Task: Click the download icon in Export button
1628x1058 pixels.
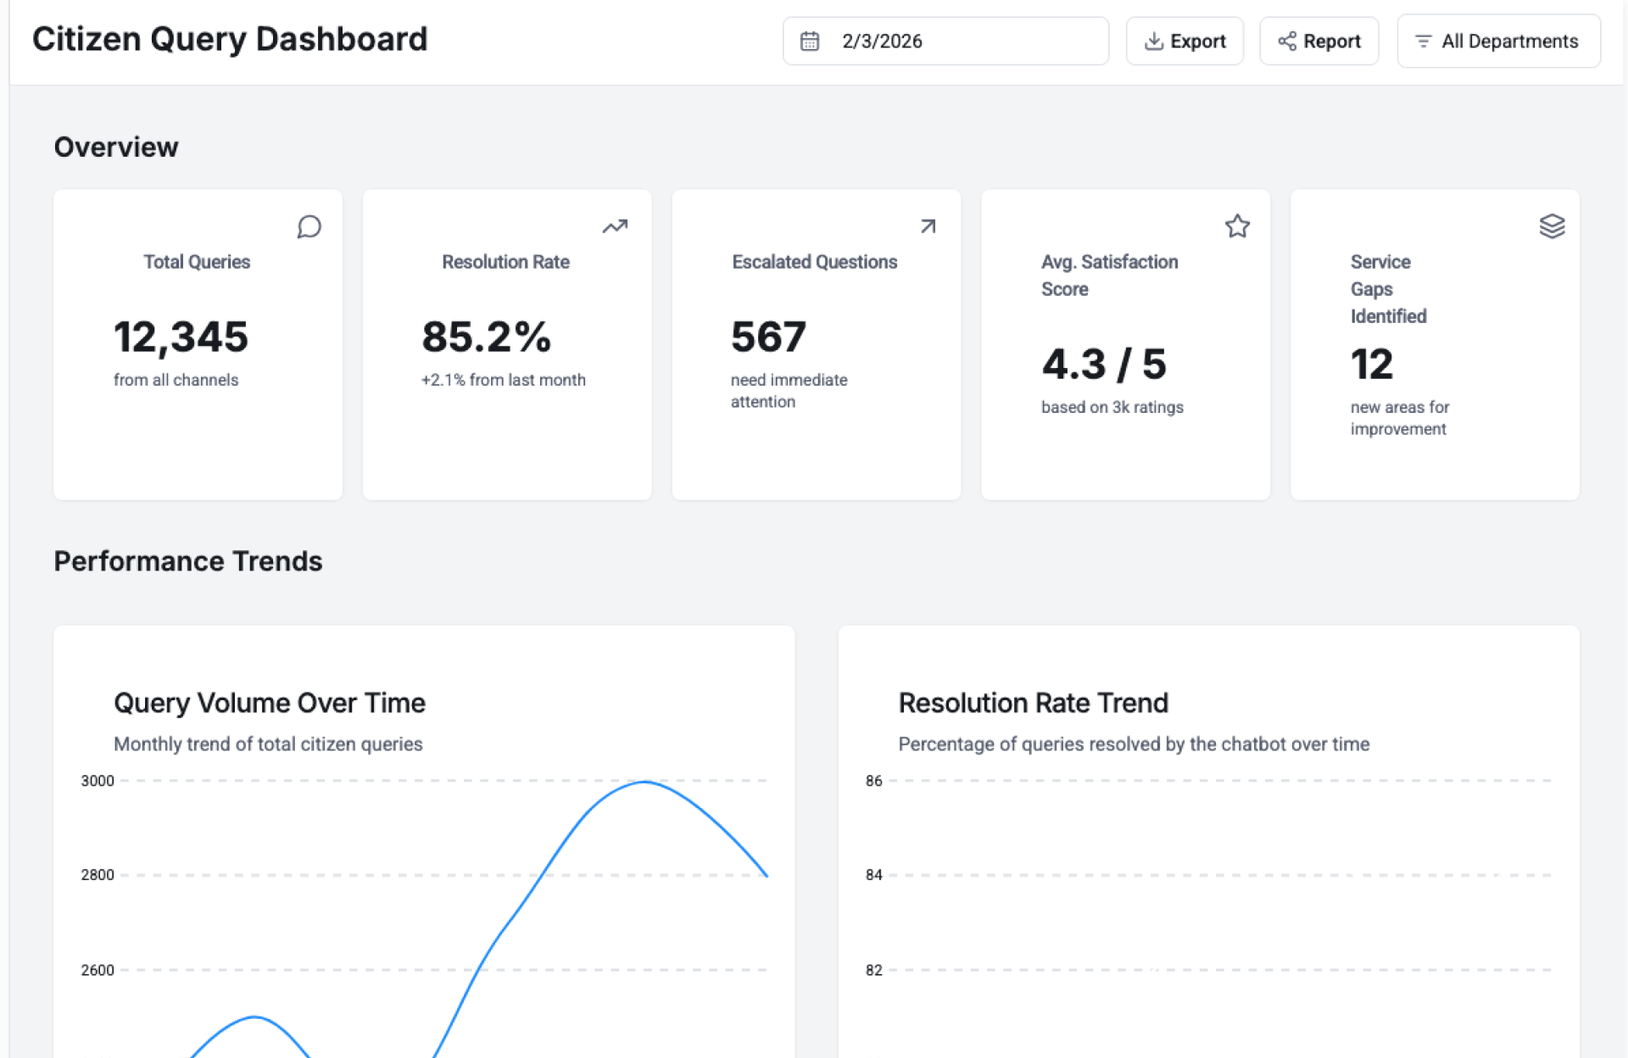Action: tap(1153, 41)
